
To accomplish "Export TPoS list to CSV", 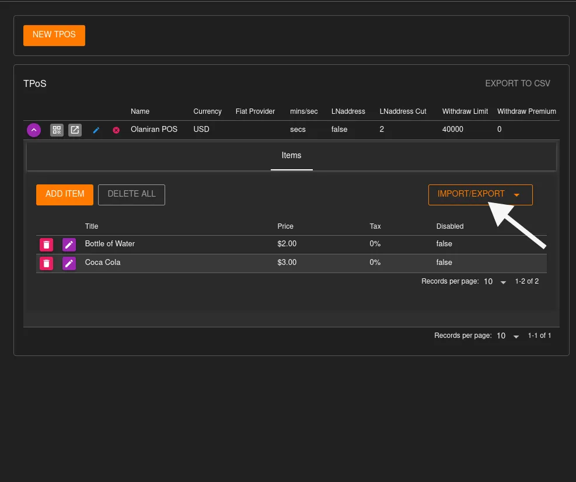I will [517, 84].
